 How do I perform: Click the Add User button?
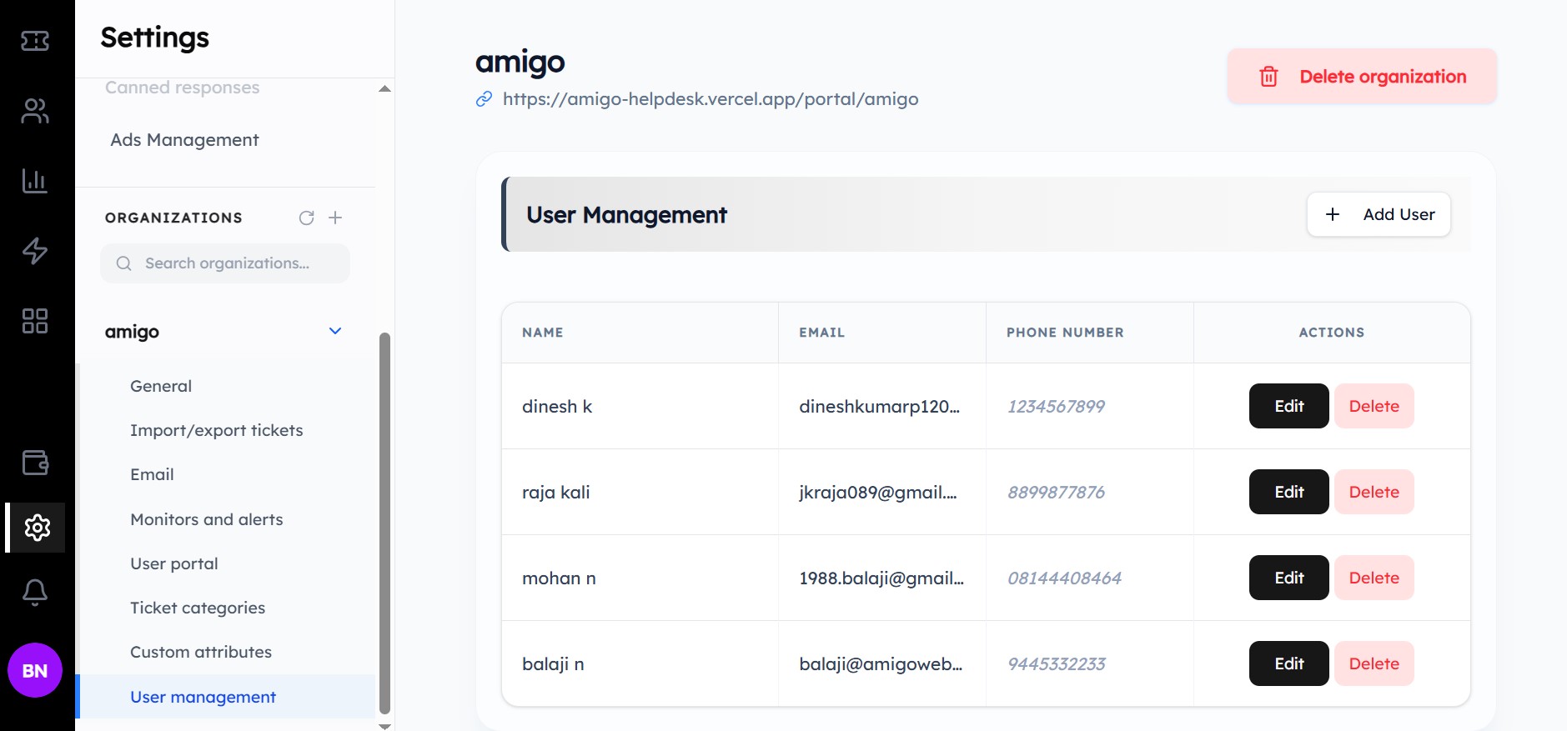[1379, 214]
